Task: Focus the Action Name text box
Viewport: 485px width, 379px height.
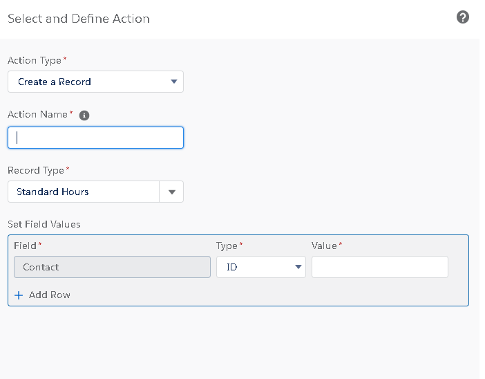Action: (95, 138)
